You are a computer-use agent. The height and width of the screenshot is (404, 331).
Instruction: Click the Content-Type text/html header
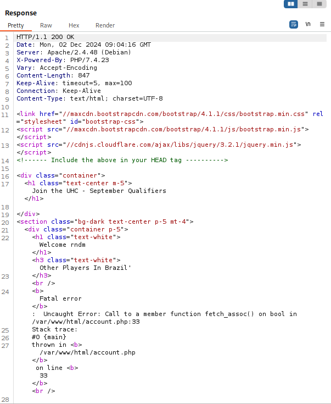point(89,98)
